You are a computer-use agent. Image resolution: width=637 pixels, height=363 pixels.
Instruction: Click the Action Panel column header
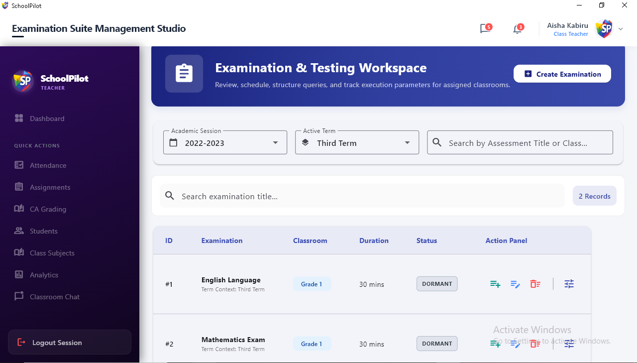(506, 241)
